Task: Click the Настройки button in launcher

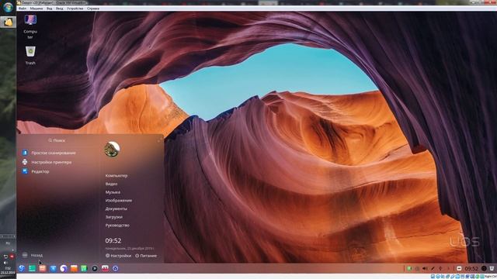Action: [118, 255]
